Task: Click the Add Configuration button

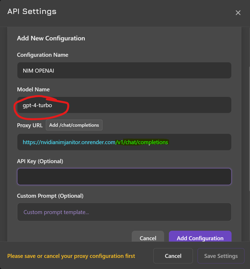Action: [200, 237]
